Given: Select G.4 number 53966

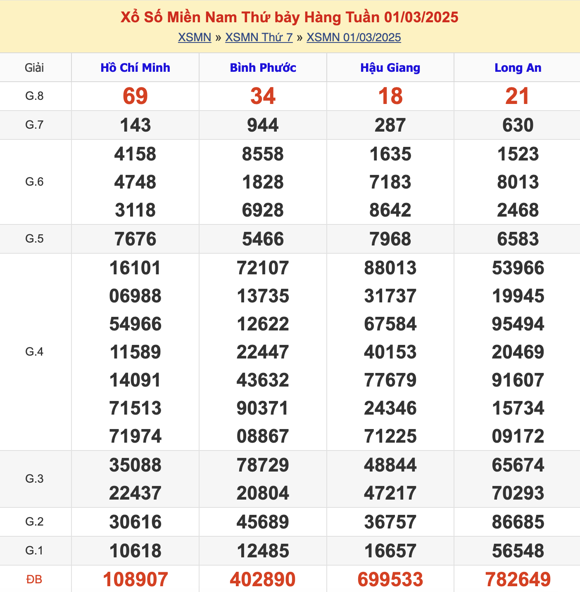Looking at the screenshot, I should click(x=518, y=268).
